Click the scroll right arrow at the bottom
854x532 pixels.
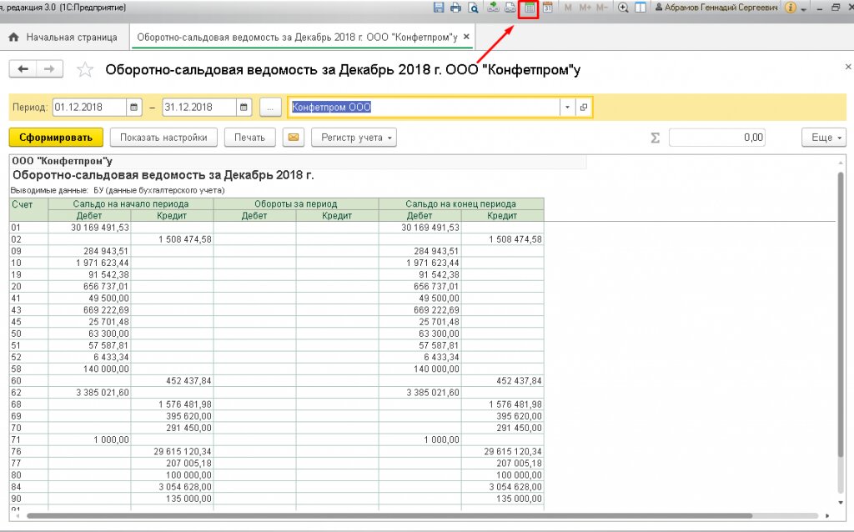(x=827, y=515)
